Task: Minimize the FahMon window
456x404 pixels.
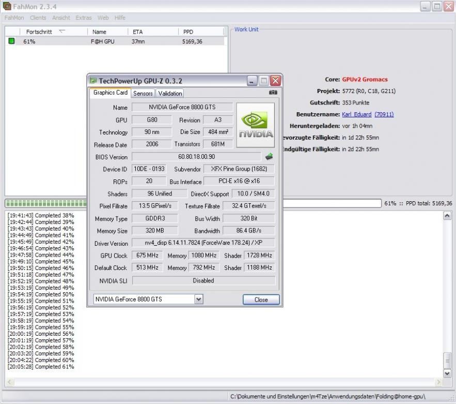Action: pos(425,6)
